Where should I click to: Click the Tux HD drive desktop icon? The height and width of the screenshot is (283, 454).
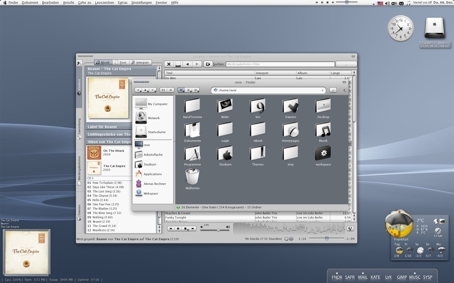[434, 28]
